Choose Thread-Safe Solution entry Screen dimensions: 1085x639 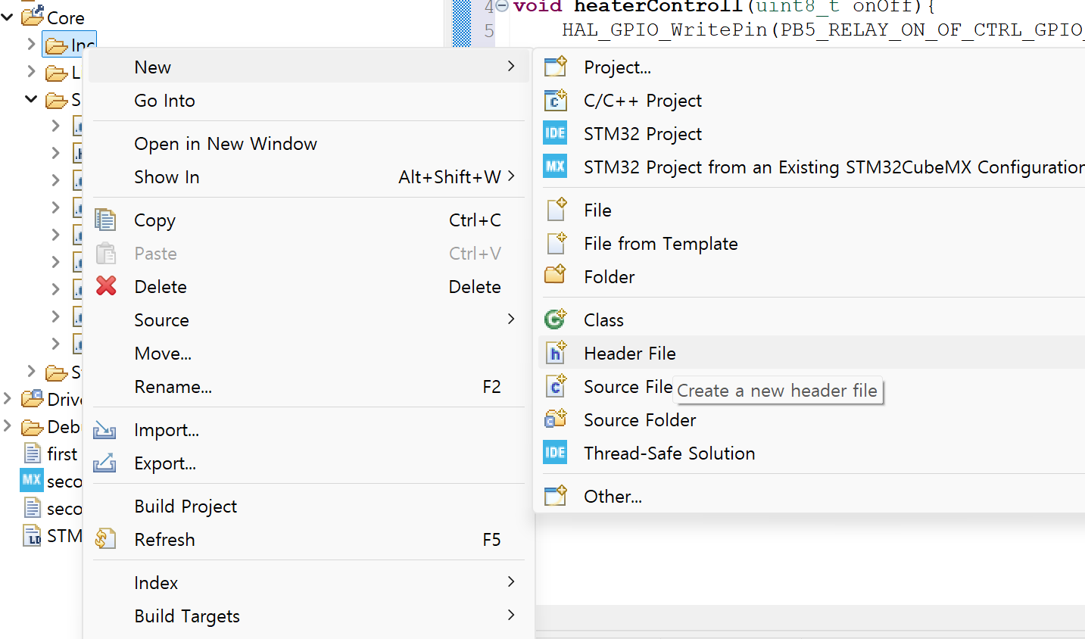(812, 453)
